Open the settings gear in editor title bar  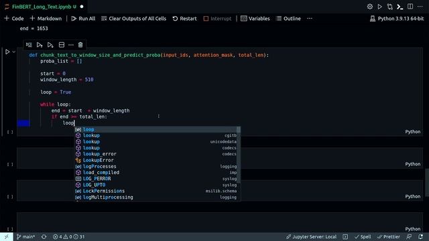pyautogui.click(x=369, y=7)
